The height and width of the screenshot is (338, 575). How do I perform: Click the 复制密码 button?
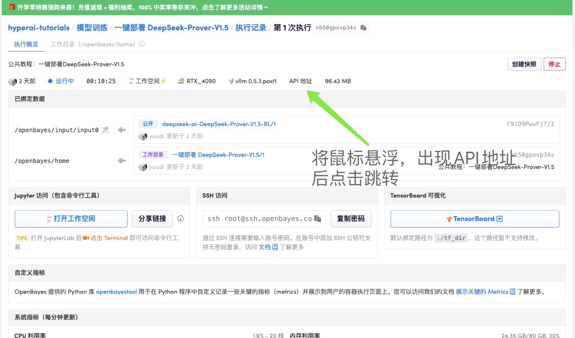point(351,219)
